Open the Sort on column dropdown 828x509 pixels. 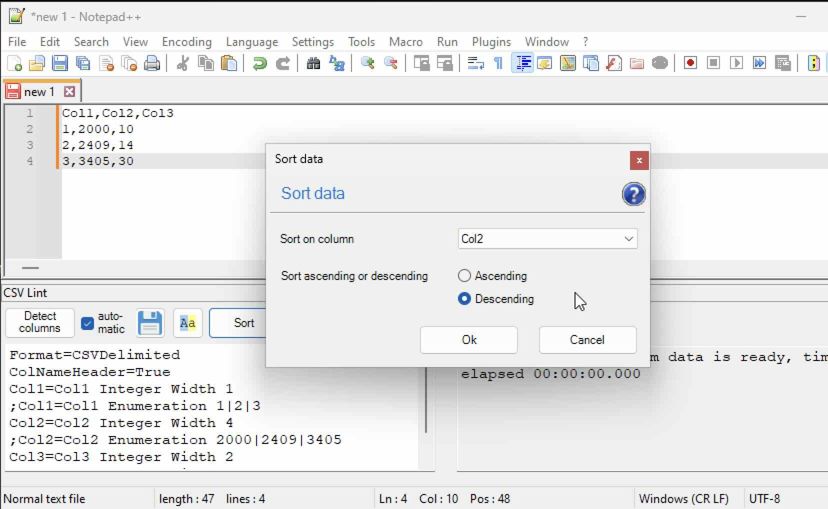628,239
